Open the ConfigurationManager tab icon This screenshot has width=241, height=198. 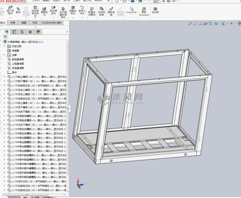(x=22, y=32)
